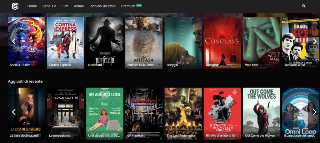
Task: Go back in Aggiunti di recente carousel
Action: [x=14, y=112]
